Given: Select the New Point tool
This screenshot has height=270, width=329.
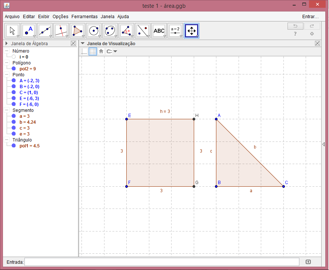Looking at the screenshot, I should (29, 31).
